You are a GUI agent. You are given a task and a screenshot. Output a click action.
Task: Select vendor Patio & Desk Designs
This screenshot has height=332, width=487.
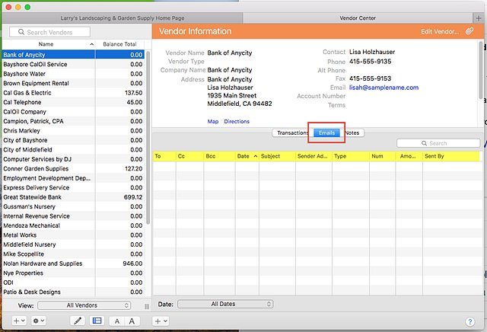point(73,292)
